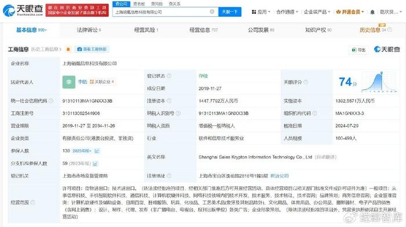
Task: Select the 查关系 search tab
Action: (x=175, y=4)
